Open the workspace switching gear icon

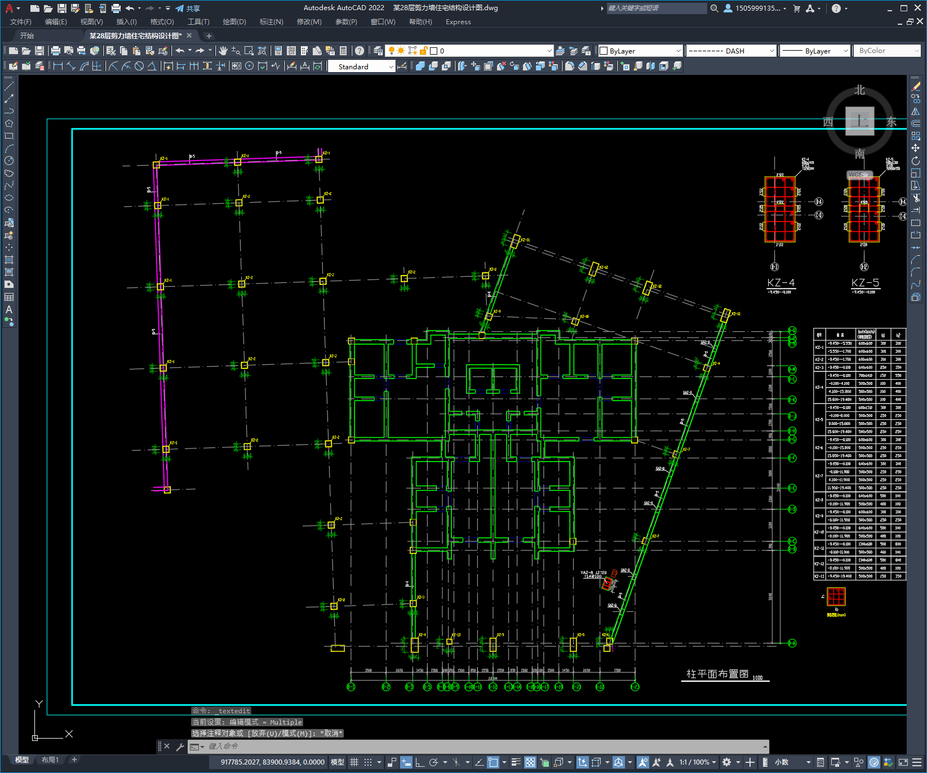tap(727, 762)
